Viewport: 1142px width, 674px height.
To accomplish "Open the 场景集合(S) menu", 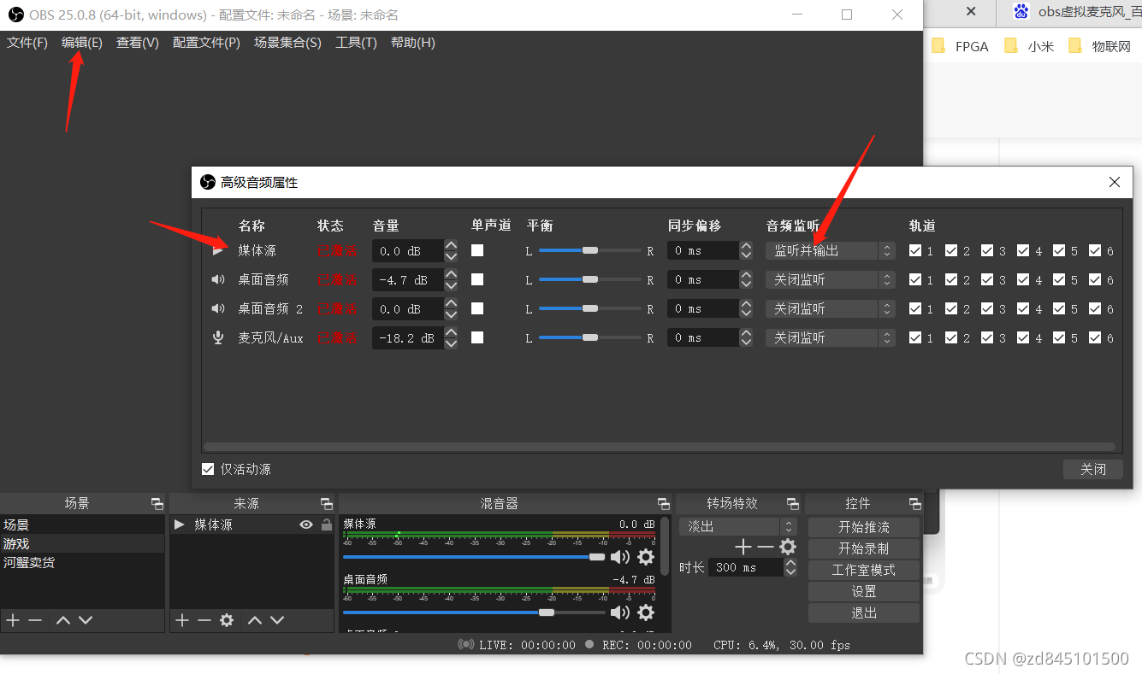I will point(287,43).
